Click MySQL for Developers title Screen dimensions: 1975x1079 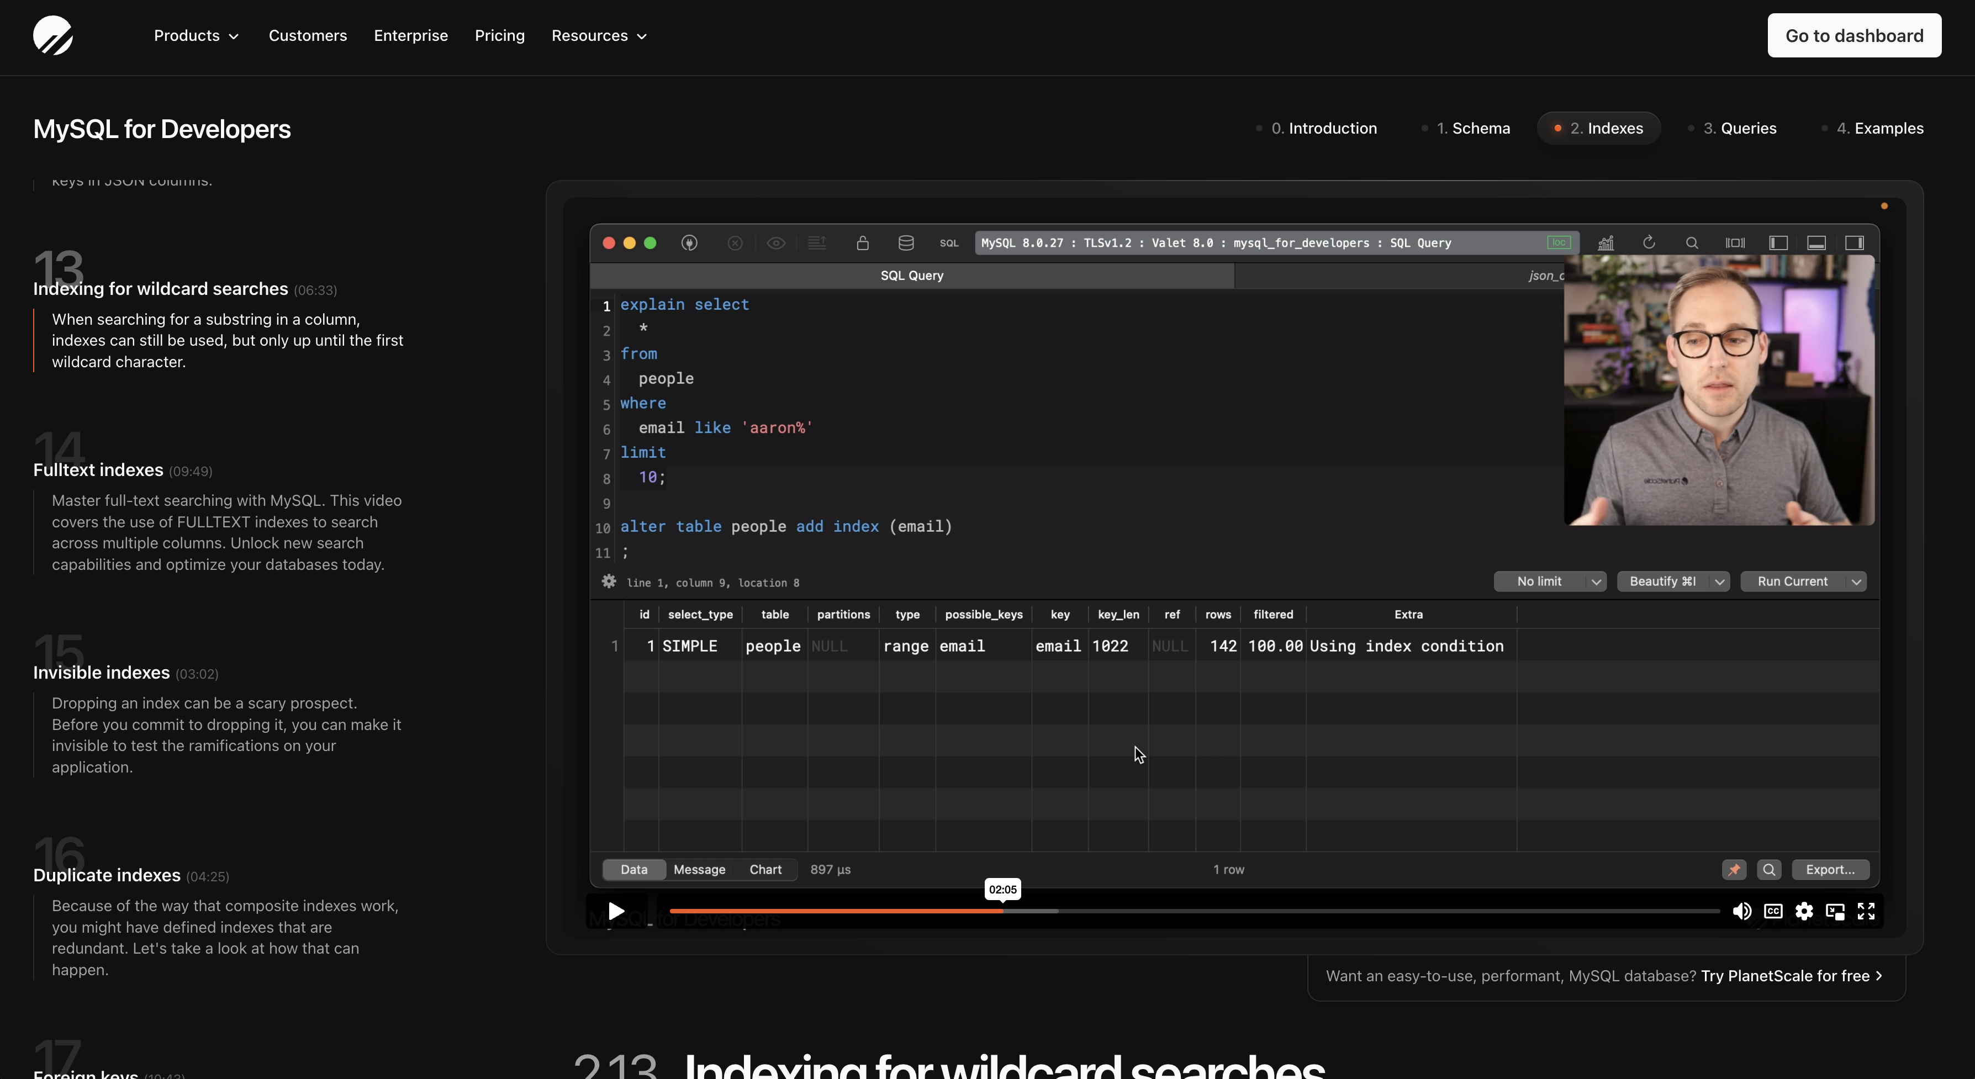[162, 129]
